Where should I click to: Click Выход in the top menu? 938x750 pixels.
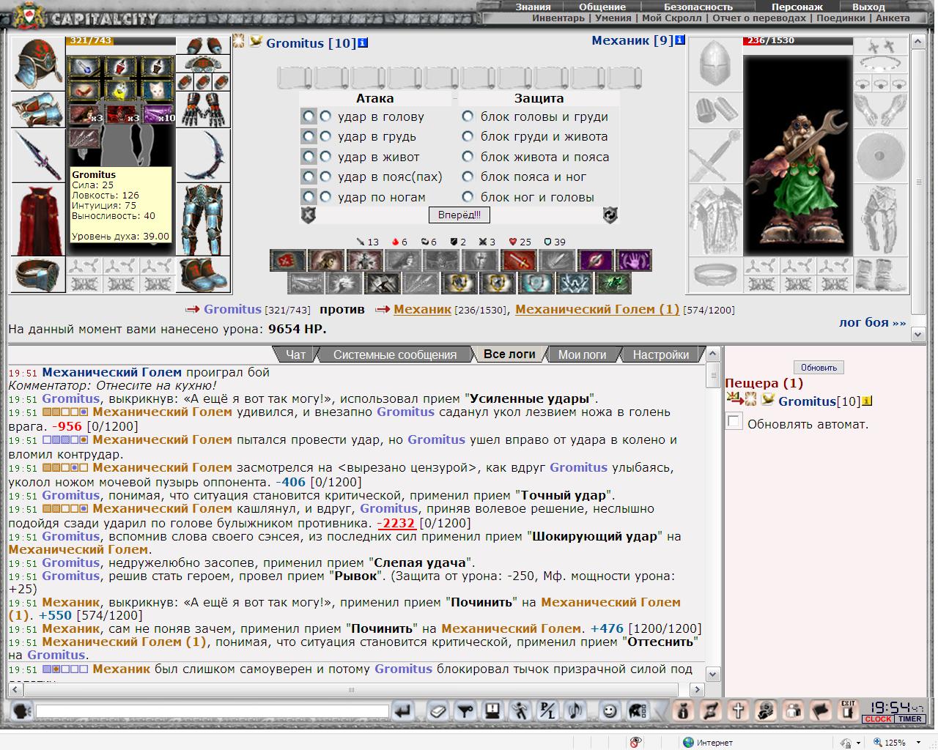pos(869,7)
